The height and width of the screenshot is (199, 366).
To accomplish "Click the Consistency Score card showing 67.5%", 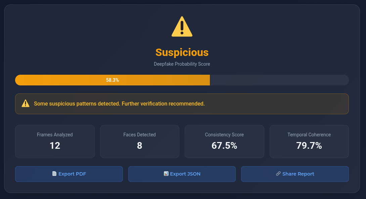I will point(224,141).
